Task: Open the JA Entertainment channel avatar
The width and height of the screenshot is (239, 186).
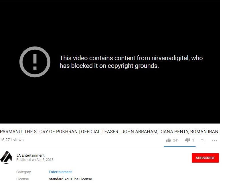Action: pyautogui.click(x=6, y=157)
